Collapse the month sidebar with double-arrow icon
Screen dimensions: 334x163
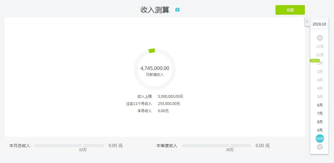coord(307,22)
